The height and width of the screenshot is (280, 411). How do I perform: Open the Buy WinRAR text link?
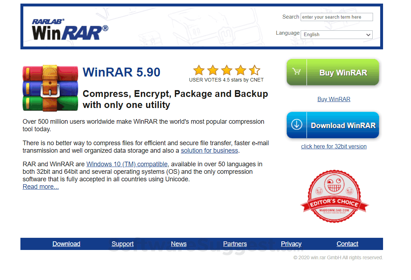334,99
